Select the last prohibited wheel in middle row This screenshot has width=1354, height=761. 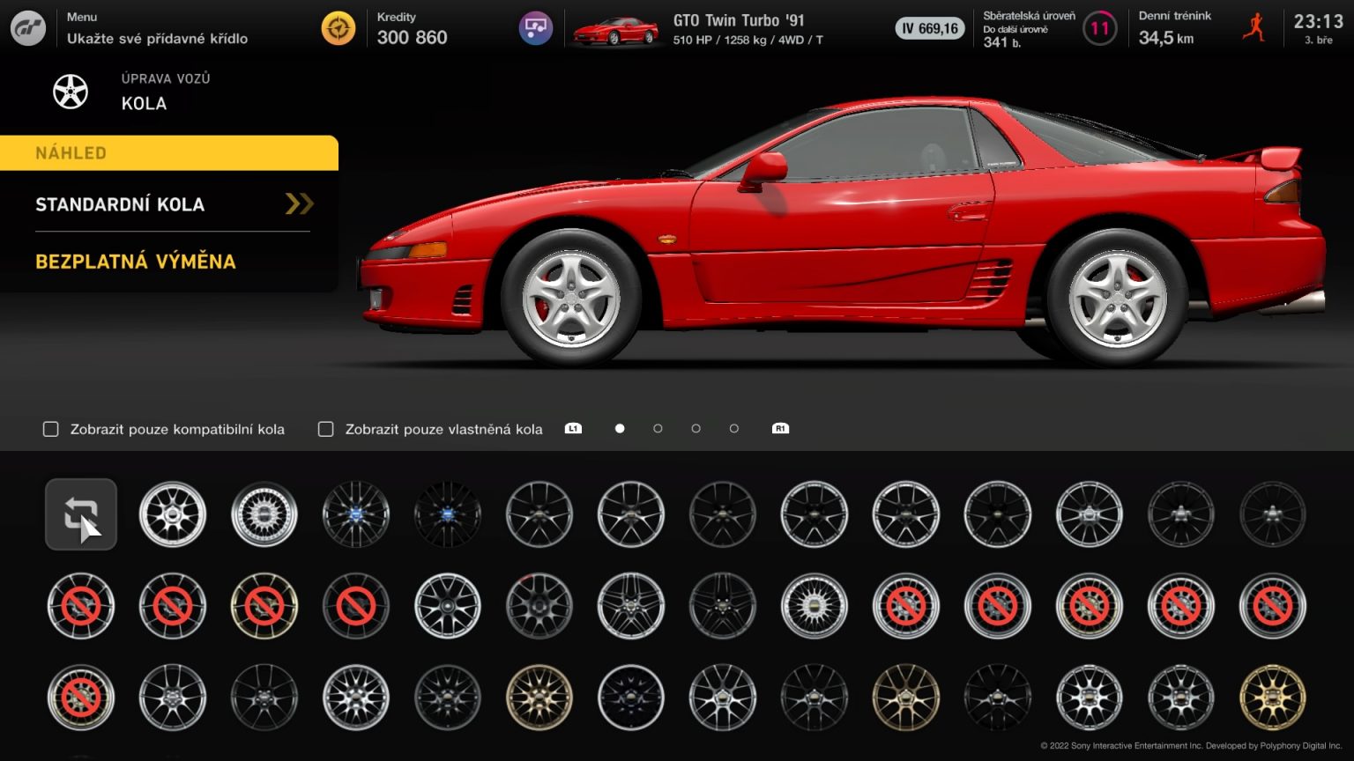coord(1273,606)
